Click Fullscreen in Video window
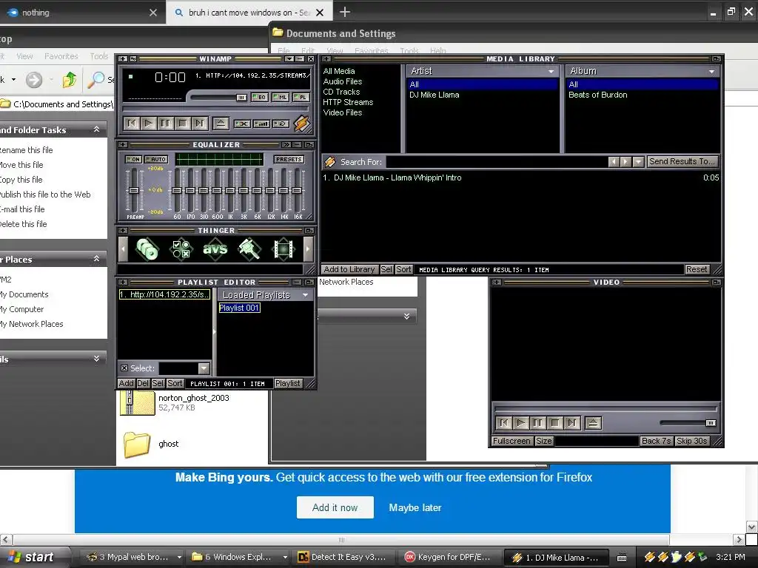 coord(512,441)
